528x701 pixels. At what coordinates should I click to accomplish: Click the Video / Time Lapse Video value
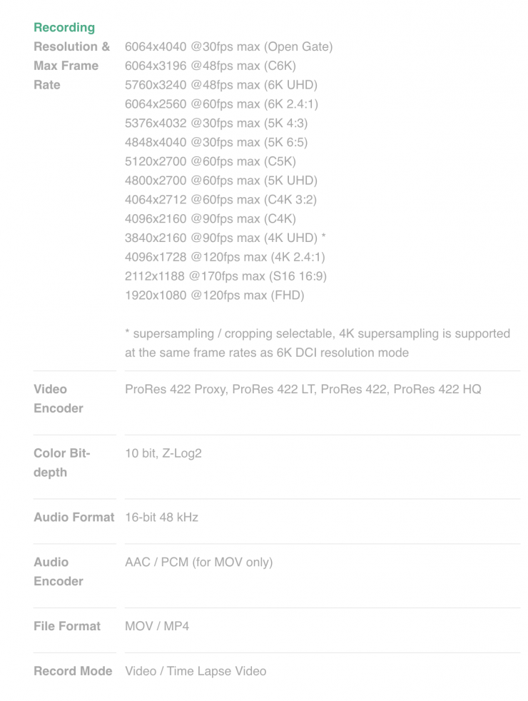click(x=196, y=671)
